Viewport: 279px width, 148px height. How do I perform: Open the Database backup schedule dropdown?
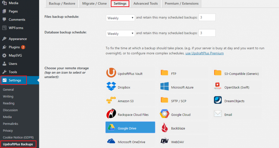coord(120,33)
